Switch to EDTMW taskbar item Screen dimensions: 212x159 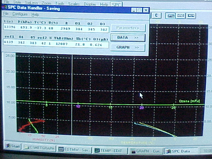pyautogui.click(x=74, y=149)
